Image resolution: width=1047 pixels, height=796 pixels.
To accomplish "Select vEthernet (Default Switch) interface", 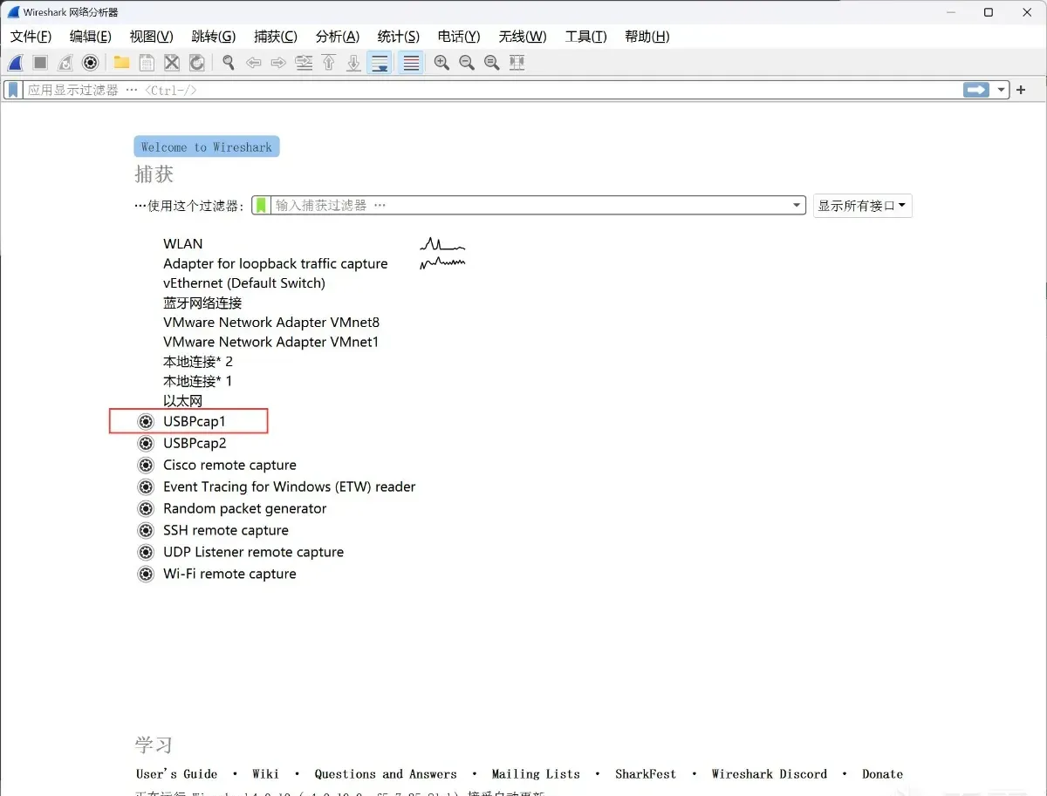I will pos(244,283).
